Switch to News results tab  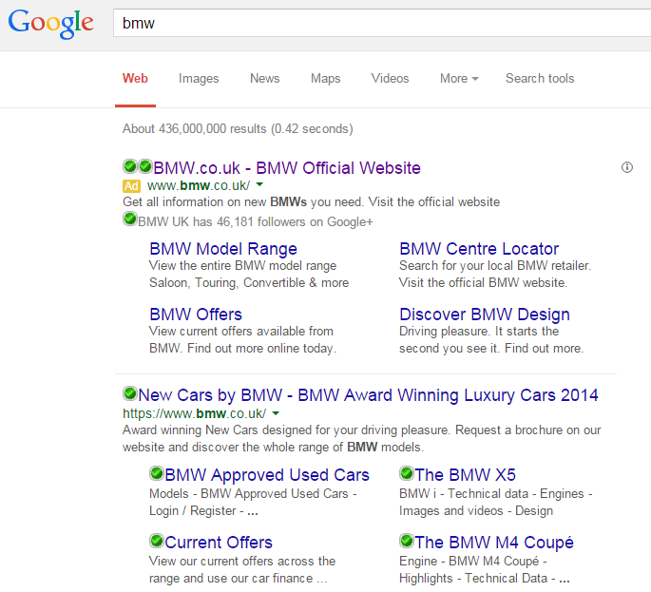point(265,79)
